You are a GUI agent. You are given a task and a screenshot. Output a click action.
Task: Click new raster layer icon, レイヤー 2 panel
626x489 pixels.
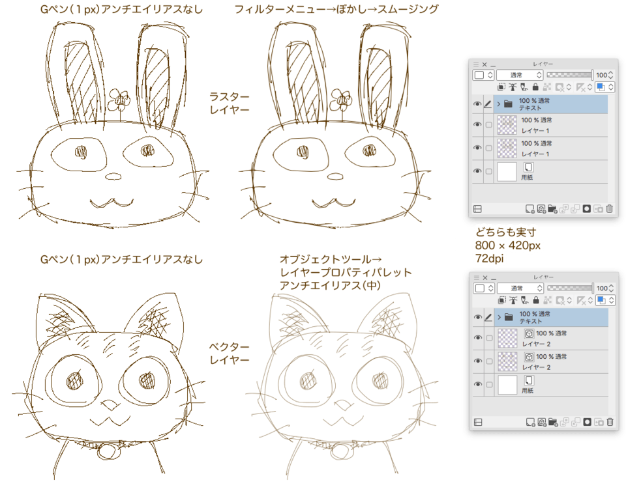[530, 422]
